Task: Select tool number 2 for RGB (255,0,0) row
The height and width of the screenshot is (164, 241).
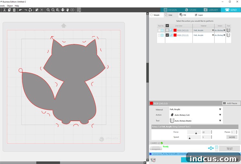Action: tap(162, 35)
